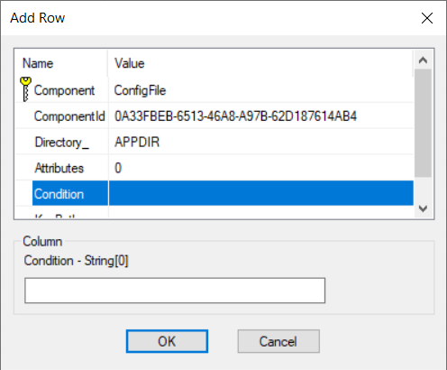Select the Attributes row
This screenshot has width=447, height=370.
214,168
